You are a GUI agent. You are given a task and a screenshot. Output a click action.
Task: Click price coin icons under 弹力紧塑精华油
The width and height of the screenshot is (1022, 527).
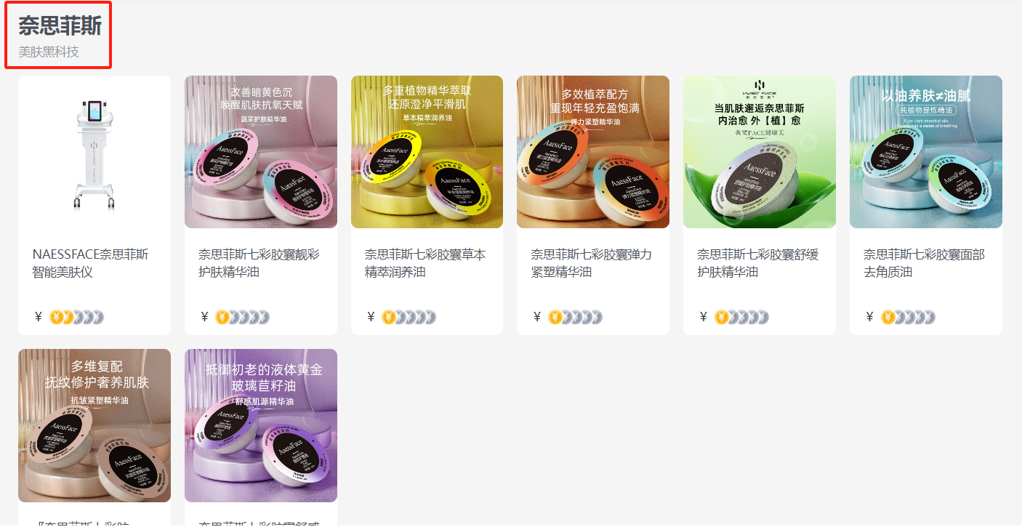tap(576, 317)
